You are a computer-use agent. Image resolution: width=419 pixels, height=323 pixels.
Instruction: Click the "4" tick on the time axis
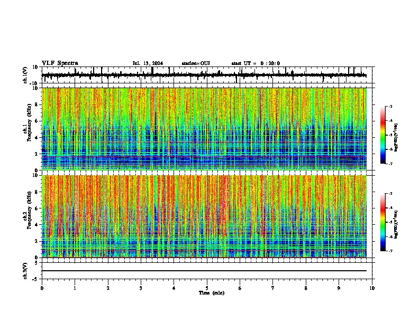pyautogui.click(x=174, y=288)
